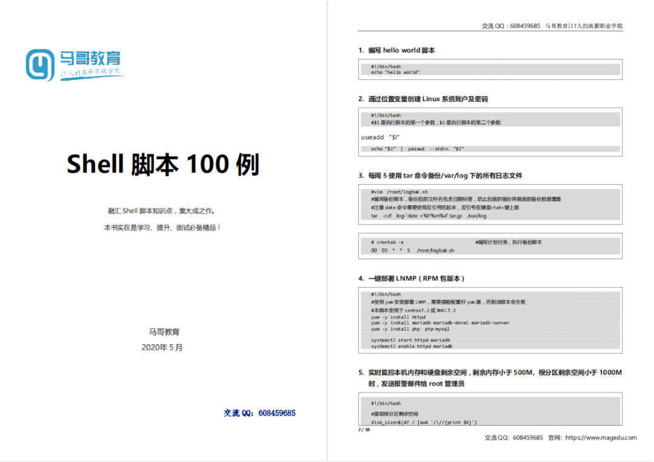Click the 马哥教育 logo icon
This screenshot has height=462, width=654.
coord(41,65)
